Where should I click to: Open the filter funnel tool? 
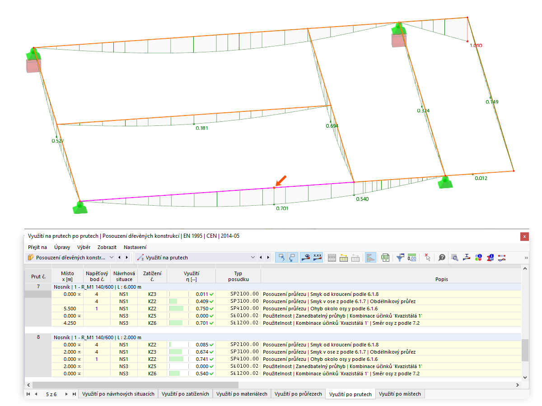400,258
